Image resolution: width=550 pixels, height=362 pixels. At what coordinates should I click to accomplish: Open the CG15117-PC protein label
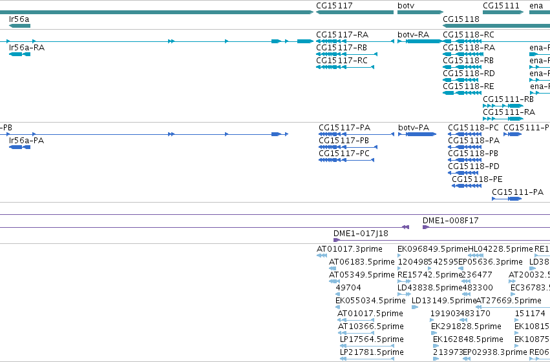(344, 154)
